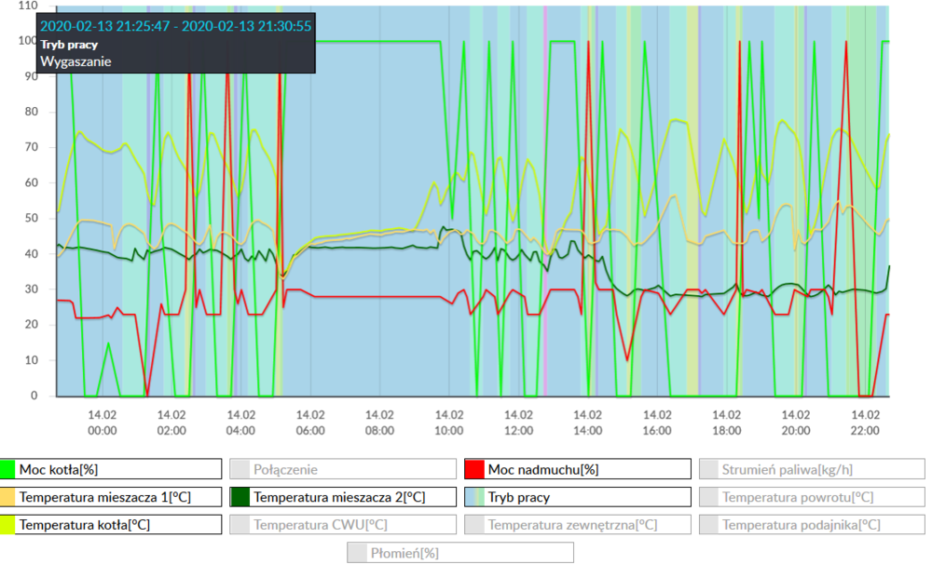932x578 pixels.
Task: Hide the Temperatura mieszacza 2[°C] series
Action: coord(345,496)
